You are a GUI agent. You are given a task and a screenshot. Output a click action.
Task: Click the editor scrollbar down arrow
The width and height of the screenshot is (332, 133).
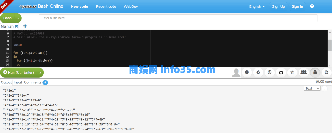[x=330, y=65]
